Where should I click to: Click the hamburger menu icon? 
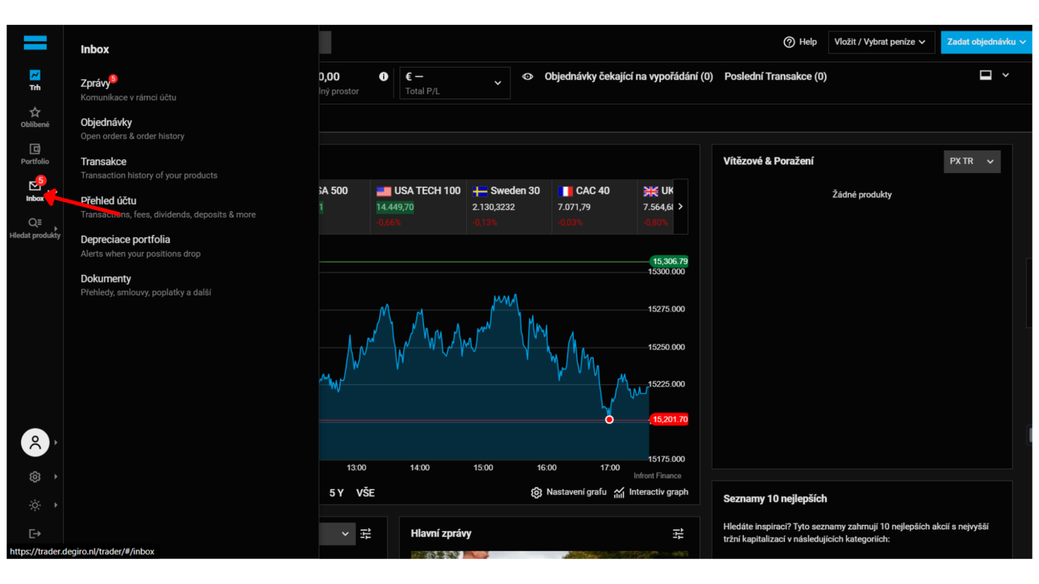pyautogui.click(x=35, y=43)
